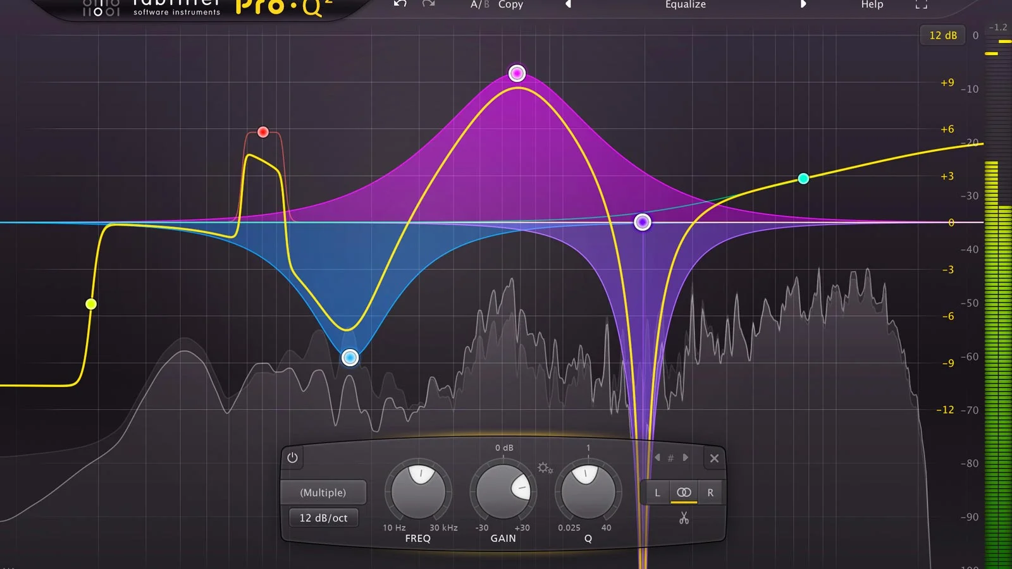Click the 12 dB display range button
1012x569 pixels.
tap(942, 35)
